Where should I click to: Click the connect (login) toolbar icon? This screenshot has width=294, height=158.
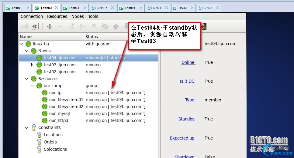click(24, 26)
